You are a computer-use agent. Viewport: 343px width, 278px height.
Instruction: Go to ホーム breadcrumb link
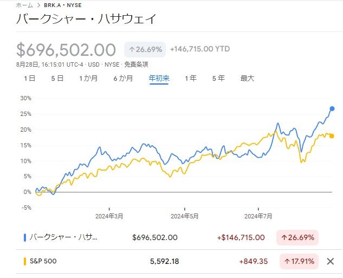pyautogui.click(x=24, y=5)
